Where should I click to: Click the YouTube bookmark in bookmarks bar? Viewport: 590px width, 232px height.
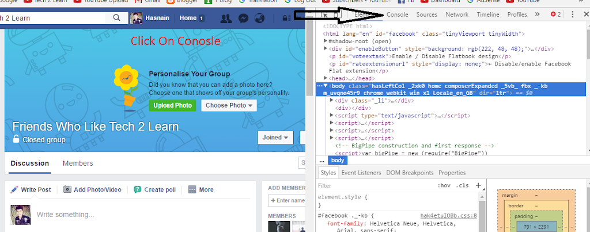pyautogui.click(x=522, y=2)
